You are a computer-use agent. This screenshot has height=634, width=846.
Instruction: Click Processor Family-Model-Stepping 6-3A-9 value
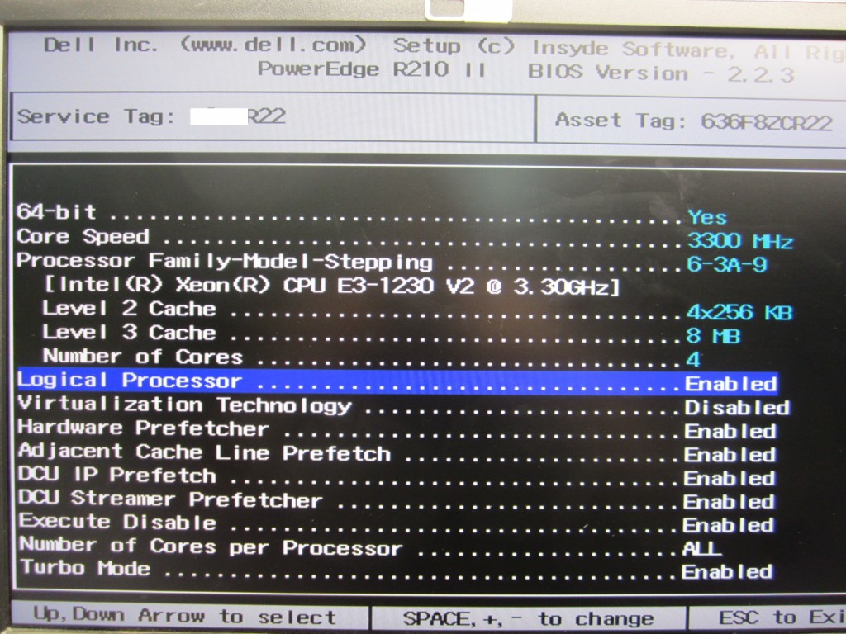727,265
